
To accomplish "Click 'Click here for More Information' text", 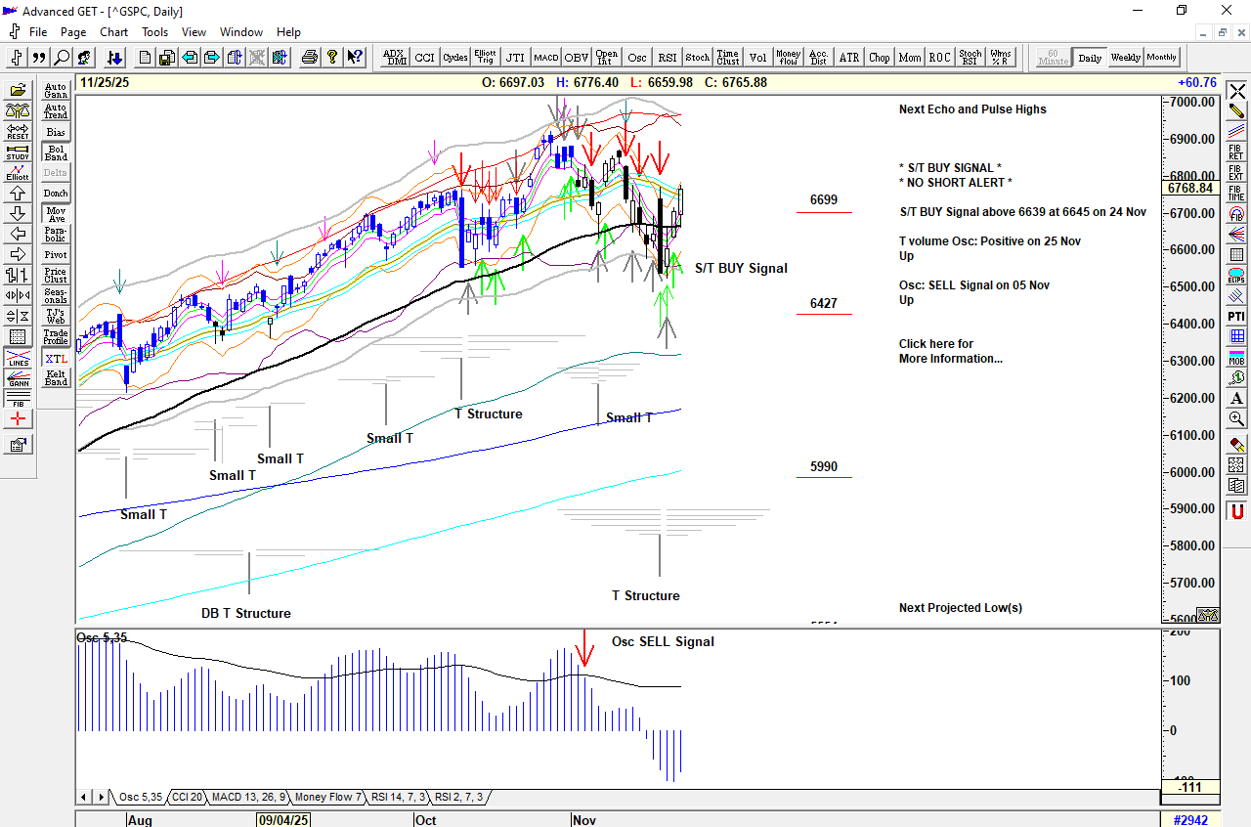I will click(x=950, y=351).
